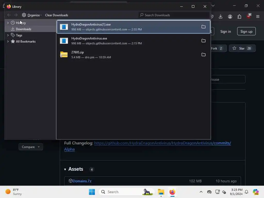Select the HydraDragonAntivirus.exe download entry
Viewport: 264px width, 198px height.
(x=134, y=41)
